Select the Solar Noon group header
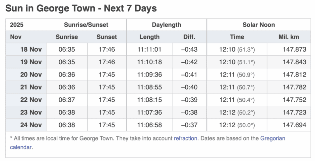This screenshot has height=161, width=315. [x=259, y=25]
